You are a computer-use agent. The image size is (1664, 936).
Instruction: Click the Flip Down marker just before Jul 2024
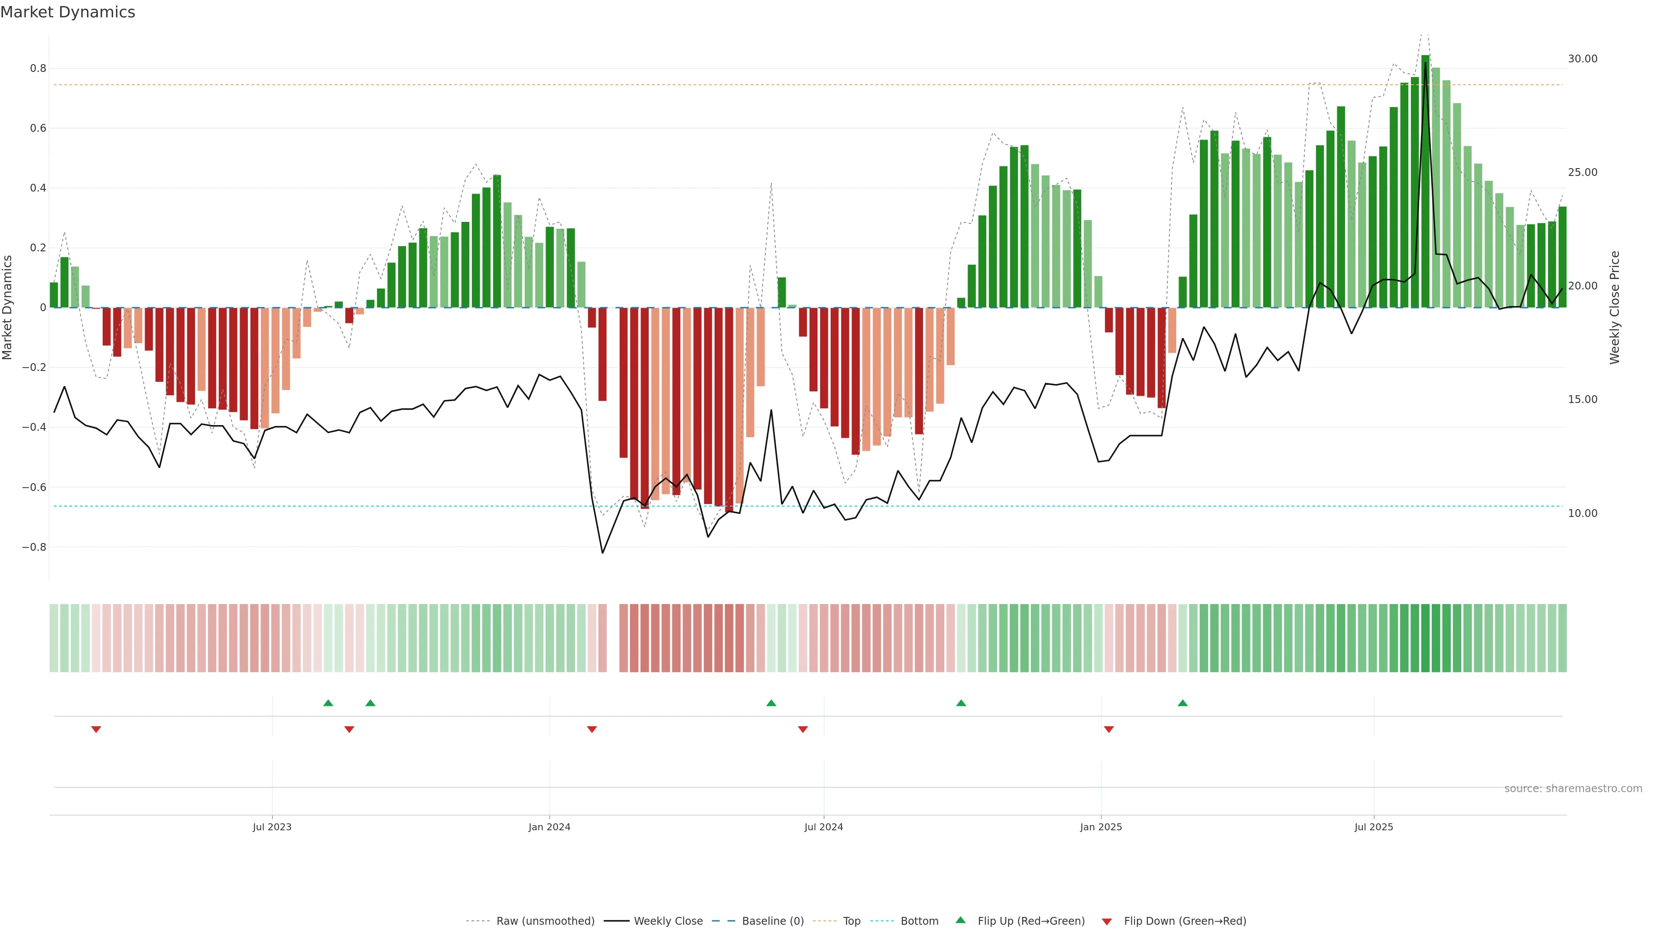(803, 729)
